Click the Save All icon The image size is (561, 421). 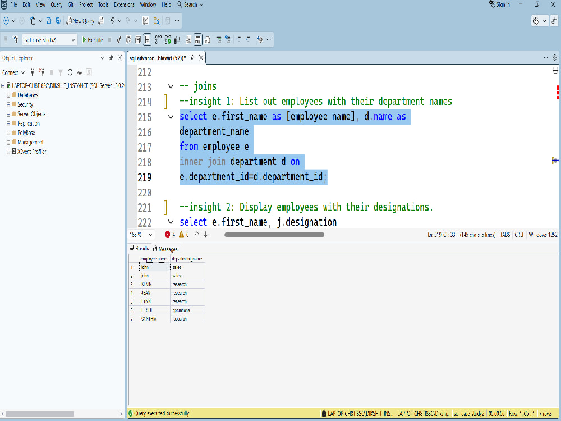coord(58,21)
